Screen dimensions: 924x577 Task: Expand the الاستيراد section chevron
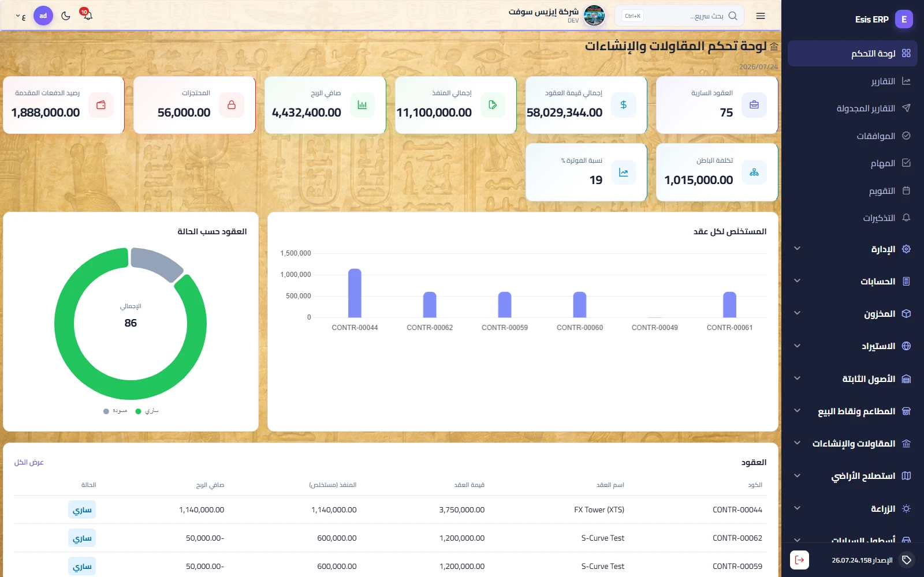coord(798,346)
